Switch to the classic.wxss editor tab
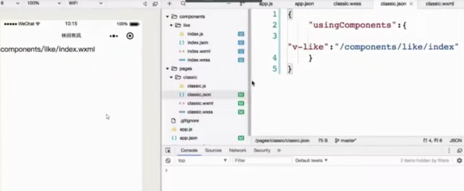This screenshot has width=464, height=191. tap(347, 4)
